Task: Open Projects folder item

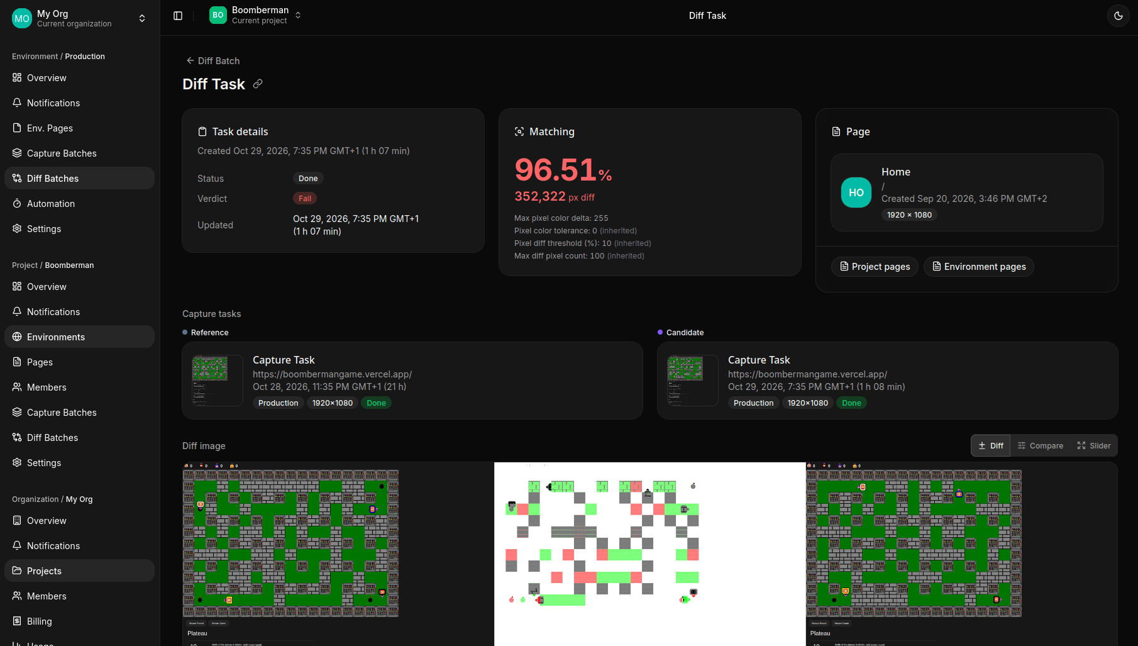Action: [x=80, y=571]
